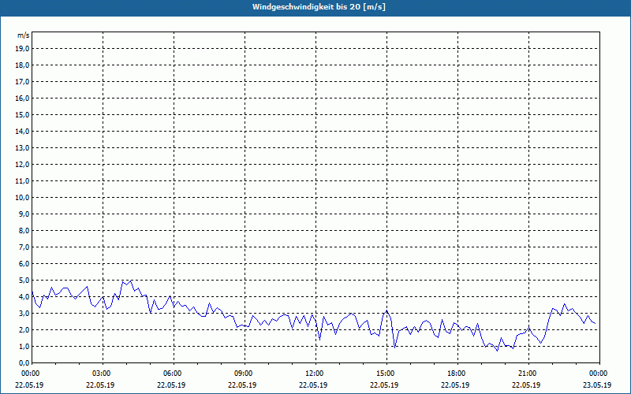Choose the '9,0' y-axis value
Screen dimensions: 631x394
tap(24, 214)
